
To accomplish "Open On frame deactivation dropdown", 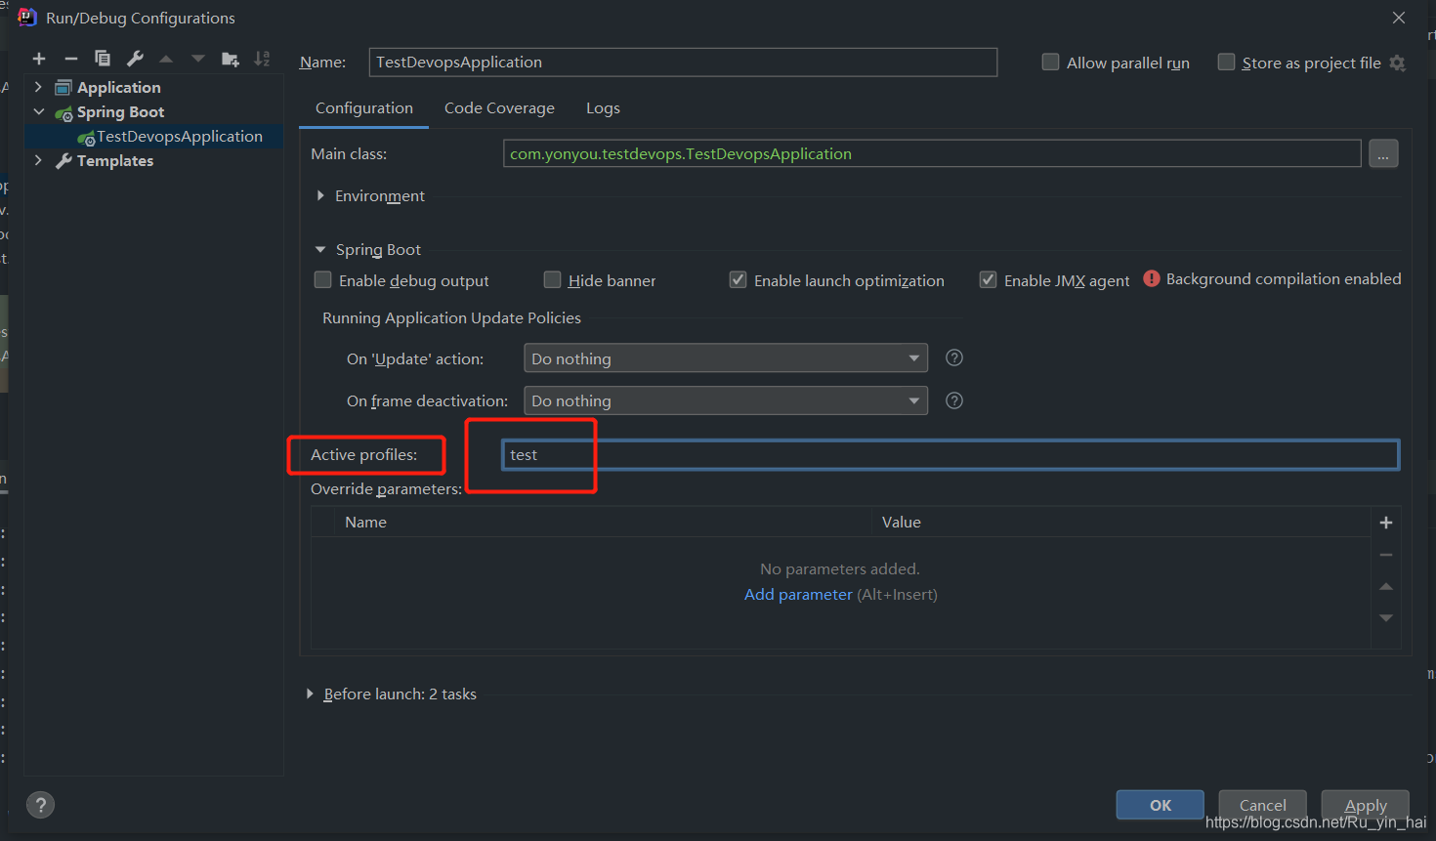I will point(726,401).
